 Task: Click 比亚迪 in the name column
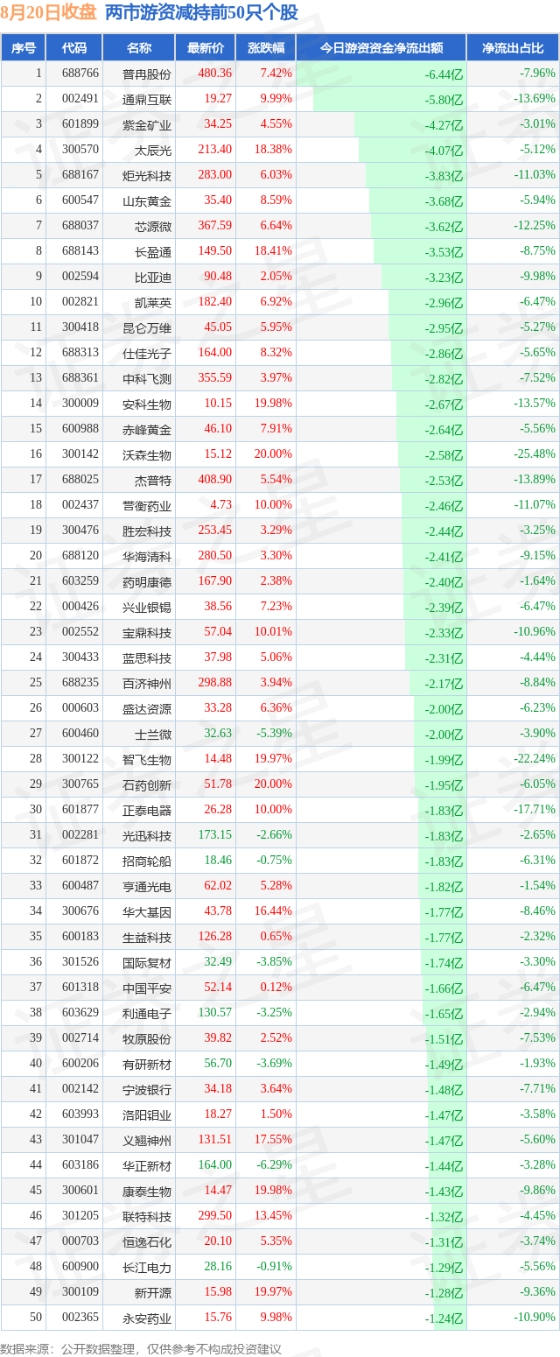153,277
